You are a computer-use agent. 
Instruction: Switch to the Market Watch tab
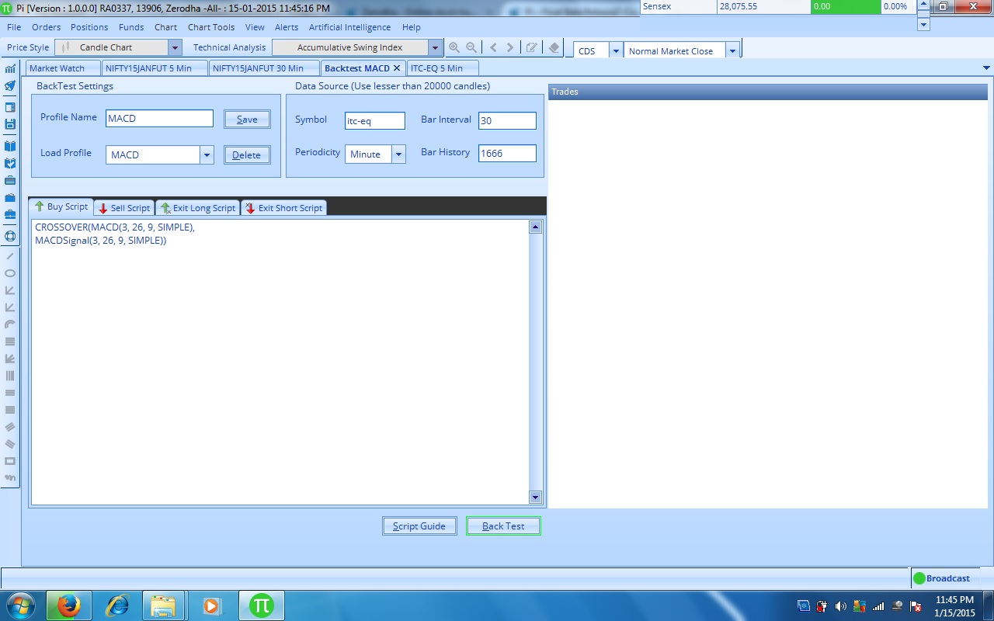(63, 68)
